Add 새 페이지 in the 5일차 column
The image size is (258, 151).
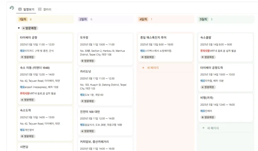pos(210,128)
